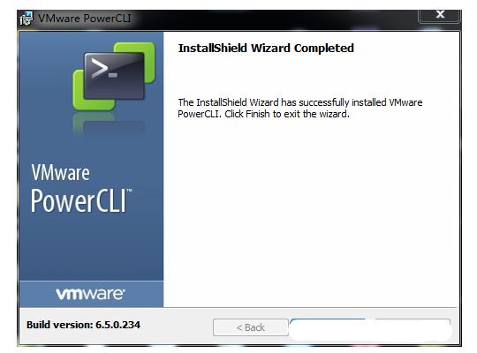Click the "InstallShield Wizard Completed" heading
This screenshot has height=353, width=477.
(x=266, y=48)
